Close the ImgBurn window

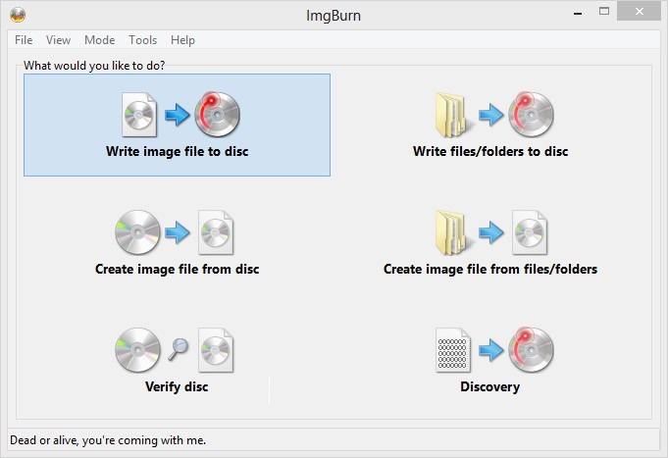coord(639,12)
